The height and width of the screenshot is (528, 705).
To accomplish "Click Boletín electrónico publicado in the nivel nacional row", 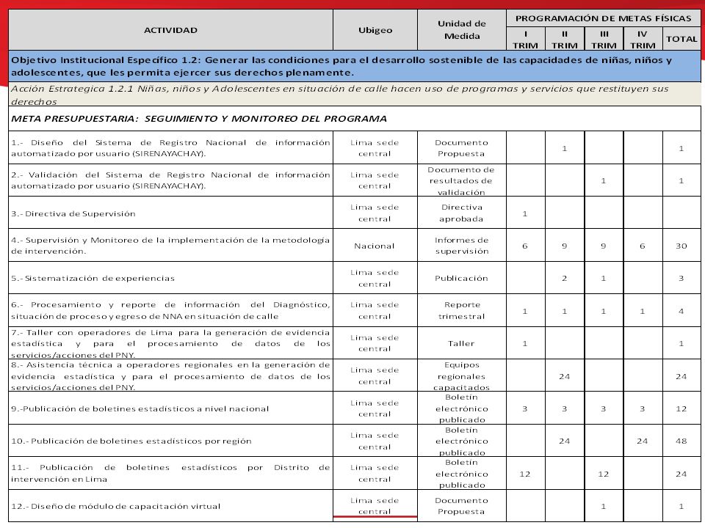I will click(462, 408).
